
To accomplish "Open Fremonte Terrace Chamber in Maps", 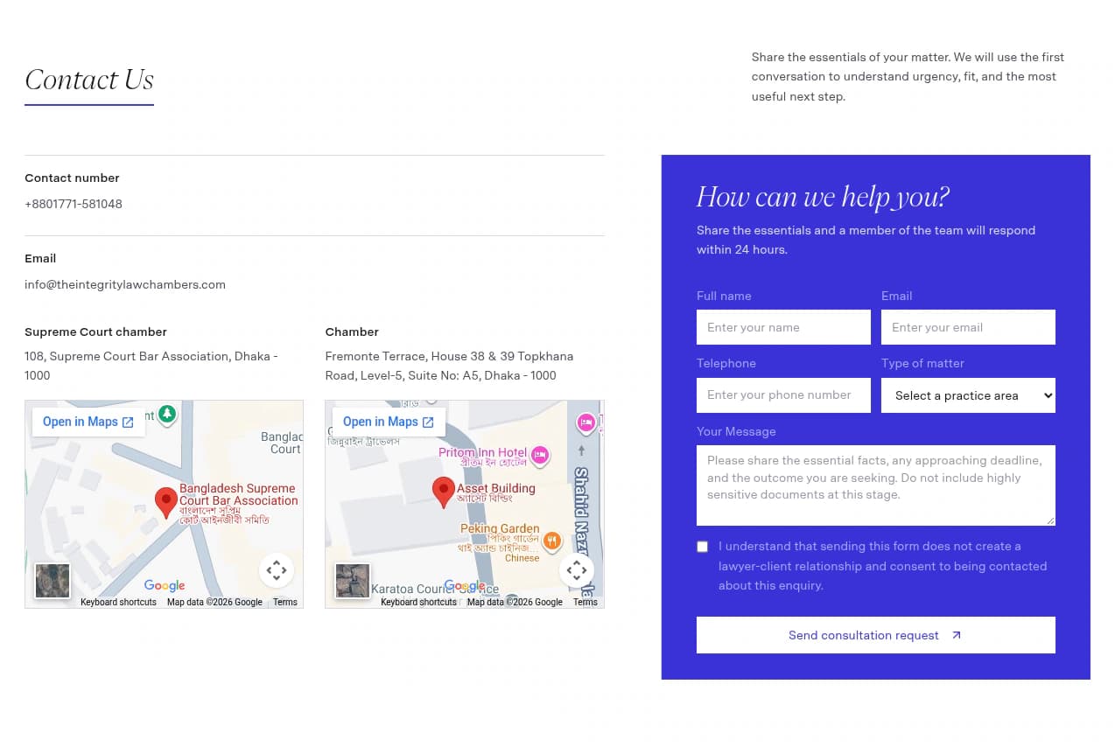I will (x=389, y=422).
